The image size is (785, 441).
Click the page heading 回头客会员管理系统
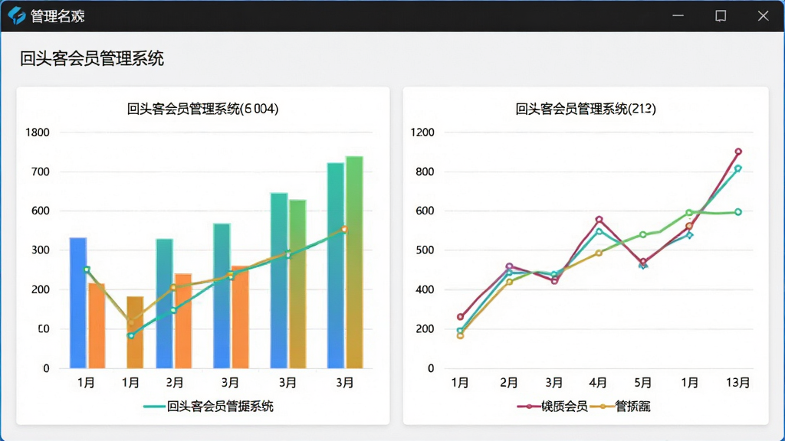(92, 58)
